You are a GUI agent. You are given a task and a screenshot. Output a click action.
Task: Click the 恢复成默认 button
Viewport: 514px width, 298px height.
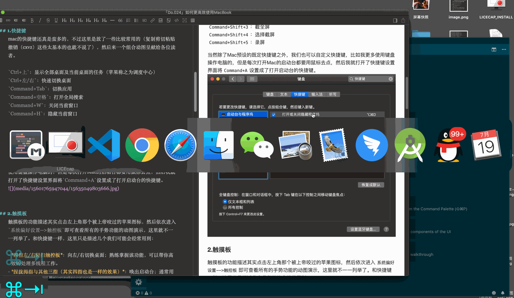(x=371, y=185)
